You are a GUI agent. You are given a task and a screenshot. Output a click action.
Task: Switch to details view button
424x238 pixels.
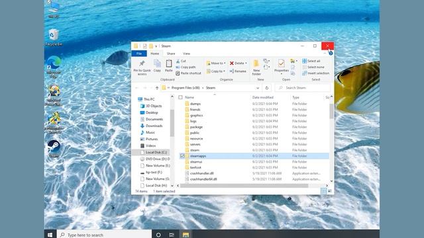point(323,191)
